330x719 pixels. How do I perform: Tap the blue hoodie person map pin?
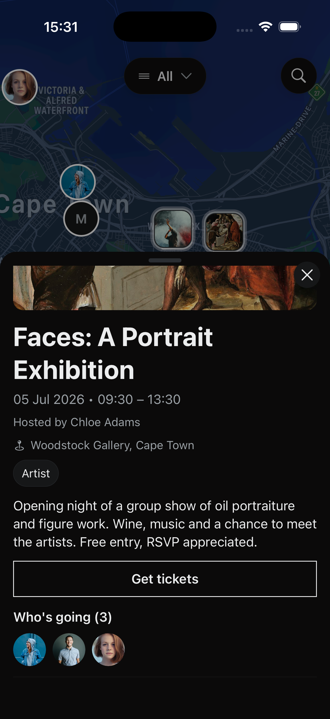(x=78, y=182)
